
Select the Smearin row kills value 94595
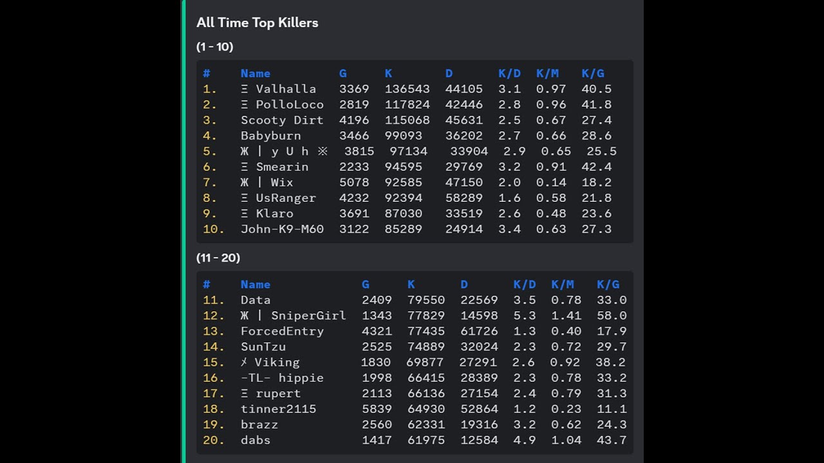[404, 167]
